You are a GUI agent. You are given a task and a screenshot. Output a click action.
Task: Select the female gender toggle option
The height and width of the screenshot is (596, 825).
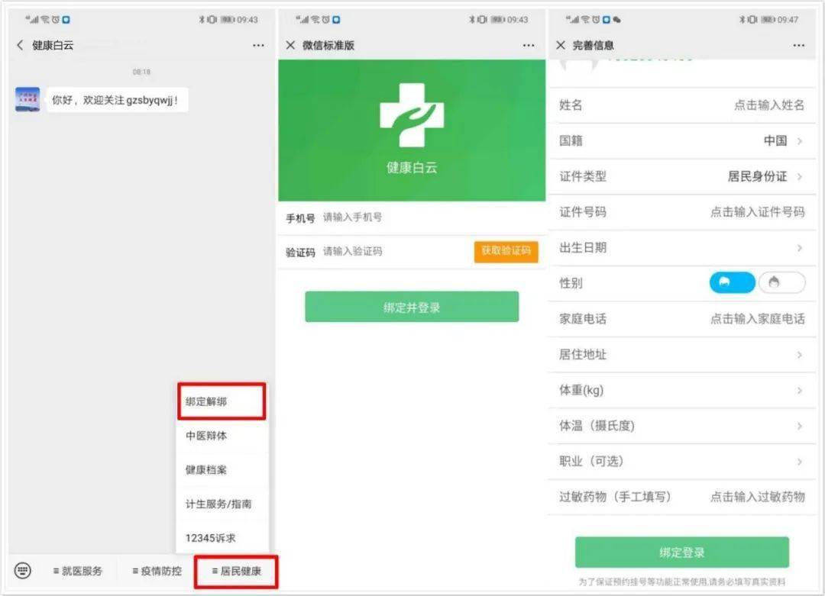[x=781, y=283]
